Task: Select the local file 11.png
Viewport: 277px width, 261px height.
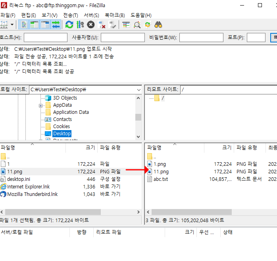Action: pyautogui.click(x=71, y=172)
